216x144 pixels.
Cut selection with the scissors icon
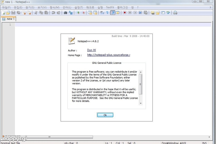coord(36,13)
